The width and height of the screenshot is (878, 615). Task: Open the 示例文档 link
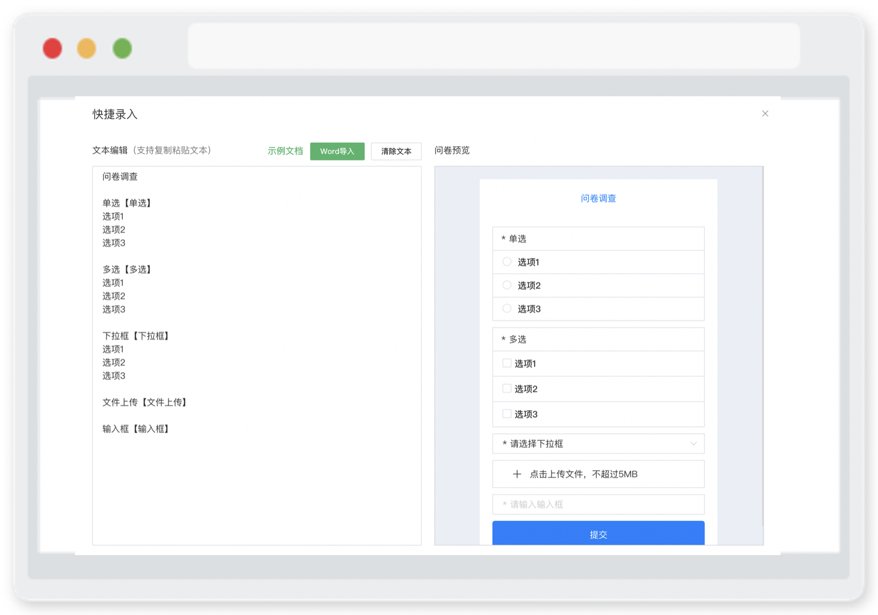click(285, 151)
